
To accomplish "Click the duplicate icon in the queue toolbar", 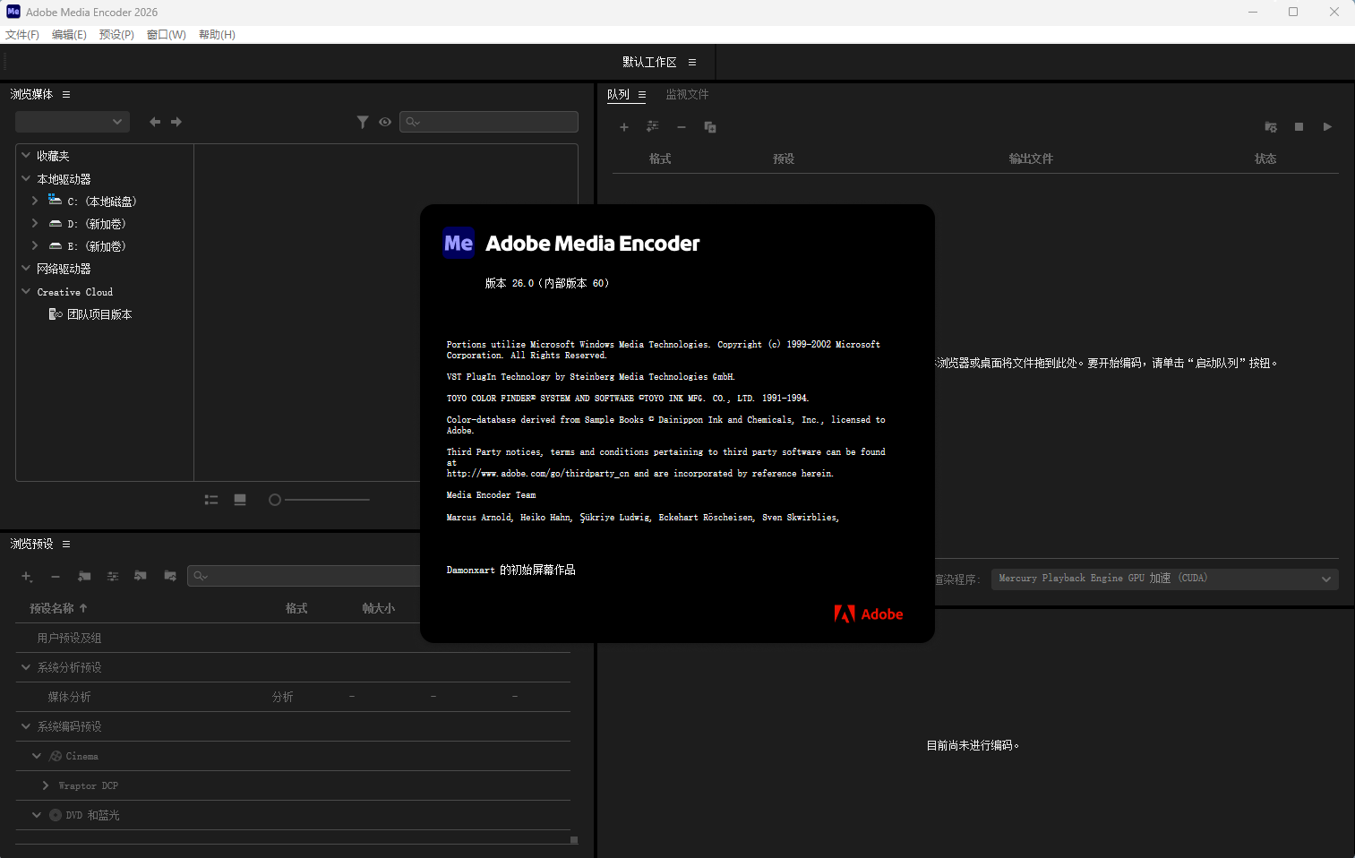I will coord(710,126).
